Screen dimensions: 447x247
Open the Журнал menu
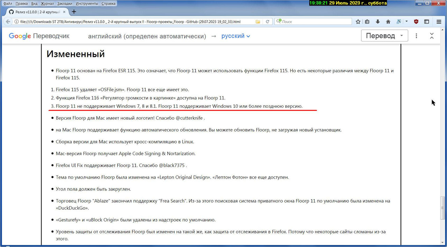coord(47,3)
